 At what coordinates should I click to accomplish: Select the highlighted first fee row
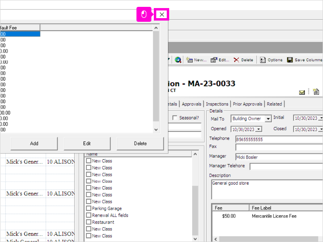pos(20,34)
